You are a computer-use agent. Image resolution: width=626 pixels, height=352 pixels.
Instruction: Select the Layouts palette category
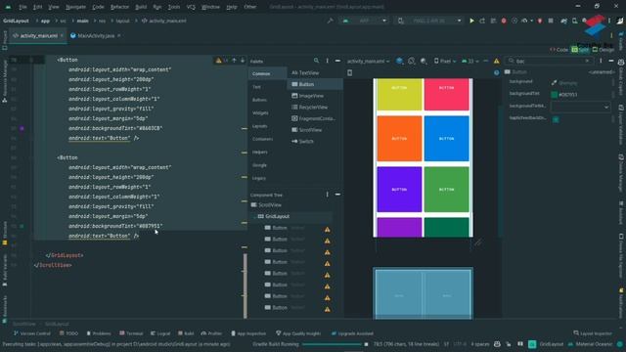coord(259,126)
